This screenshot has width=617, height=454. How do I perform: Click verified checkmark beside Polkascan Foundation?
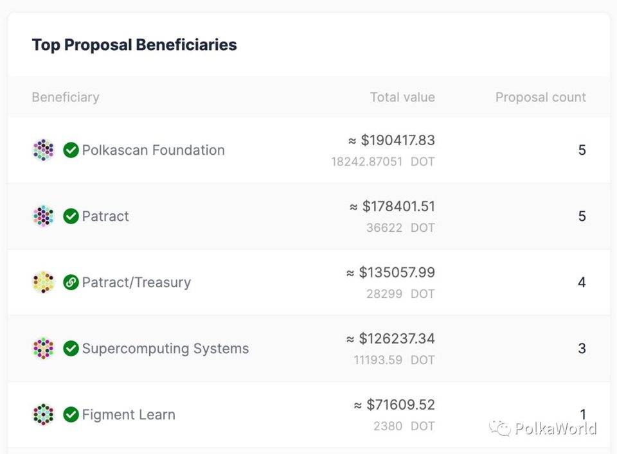point(71,150)
